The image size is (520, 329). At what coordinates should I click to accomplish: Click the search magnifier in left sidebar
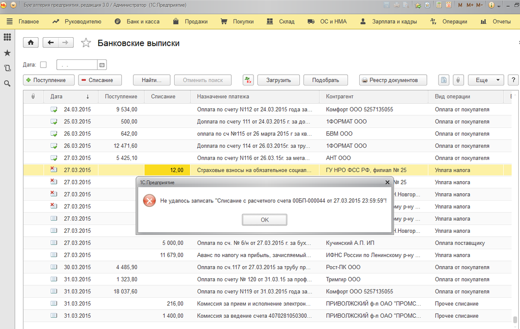click(7, 83)
